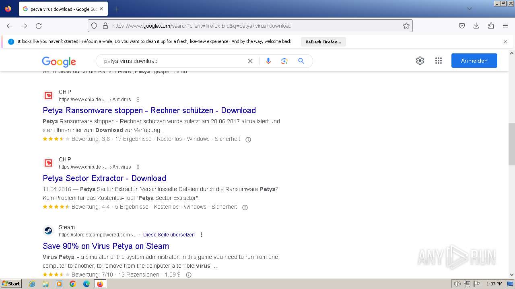The height and width of the screenshot is (289, 515).
Task: Go to the Google homepage logo
Action: coord(59,61)
